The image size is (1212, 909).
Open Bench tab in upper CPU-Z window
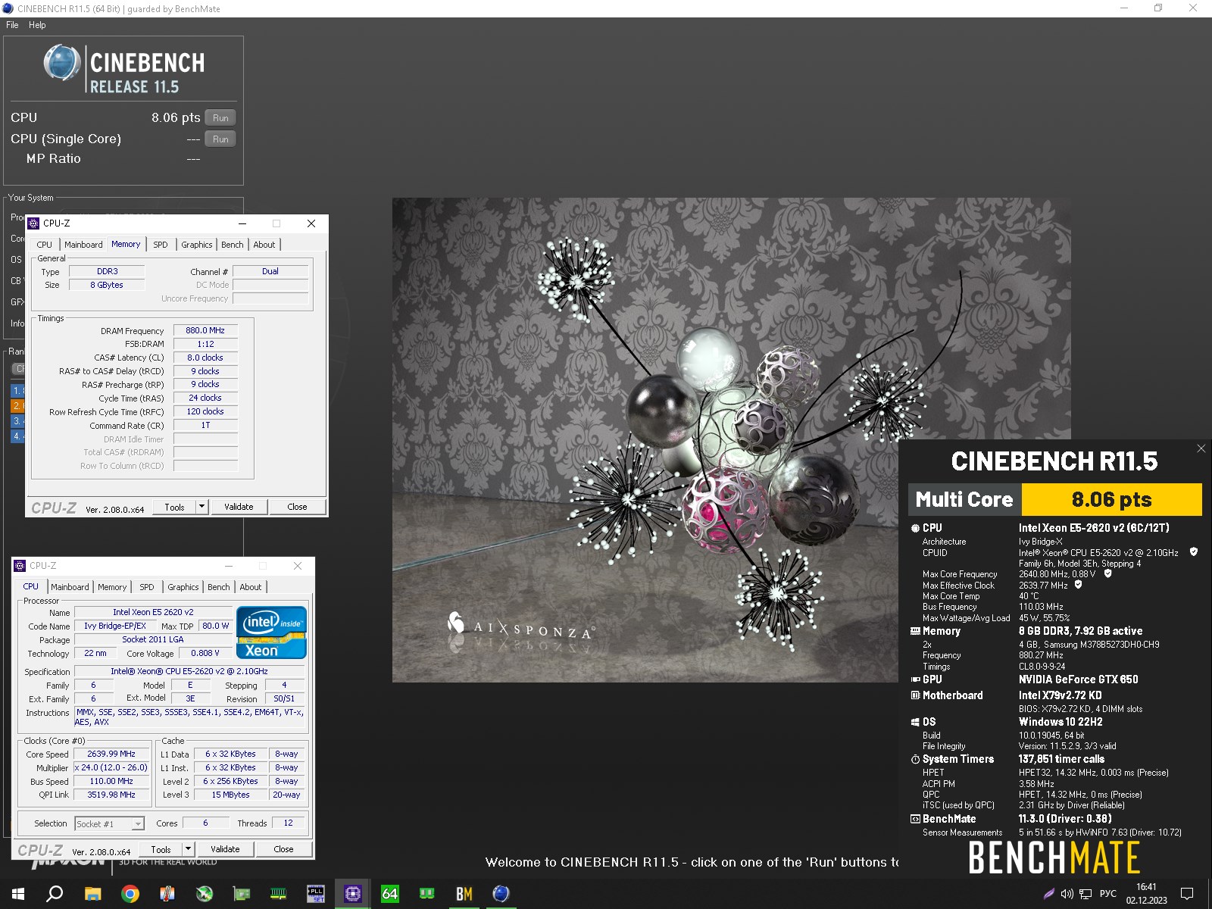click(233, 245)
